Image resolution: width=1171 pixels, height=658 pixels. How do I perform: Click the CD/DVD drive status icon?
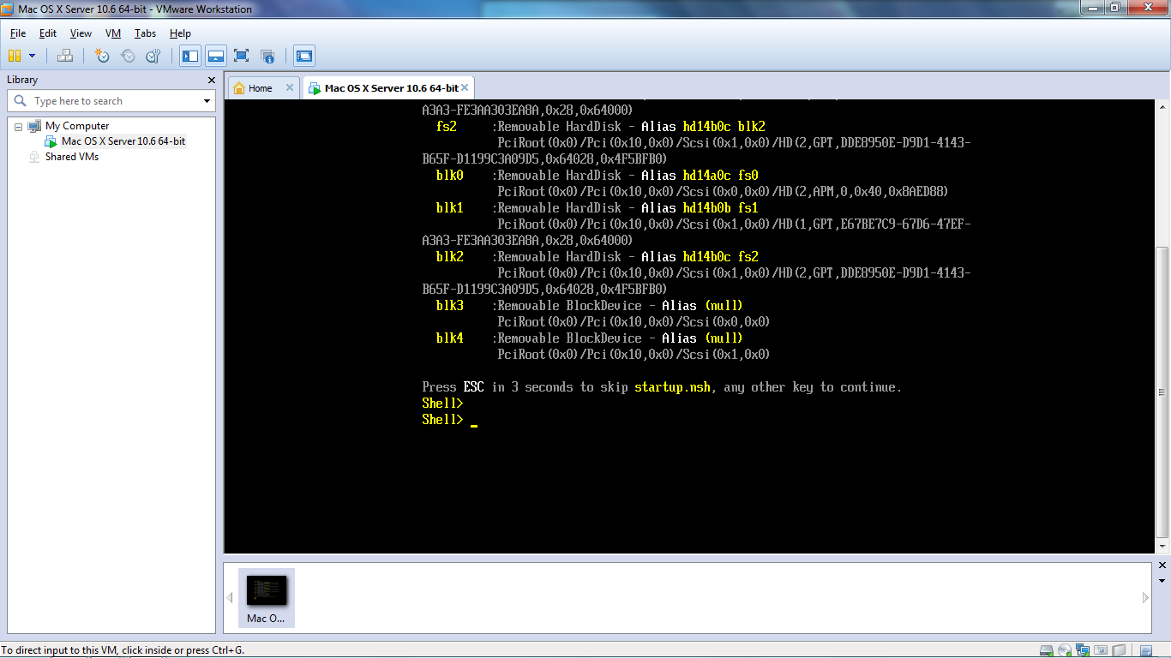pos(1065,650)
